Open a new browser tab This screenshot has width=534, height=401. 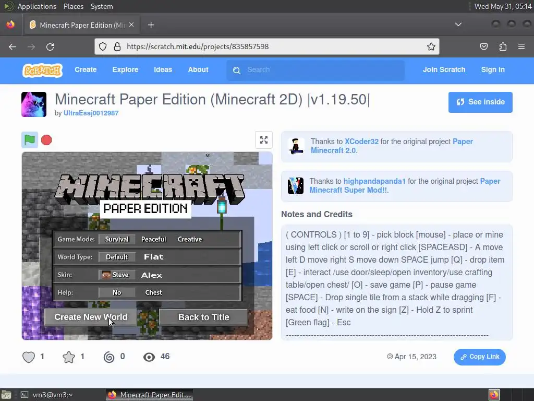(151, 25)
